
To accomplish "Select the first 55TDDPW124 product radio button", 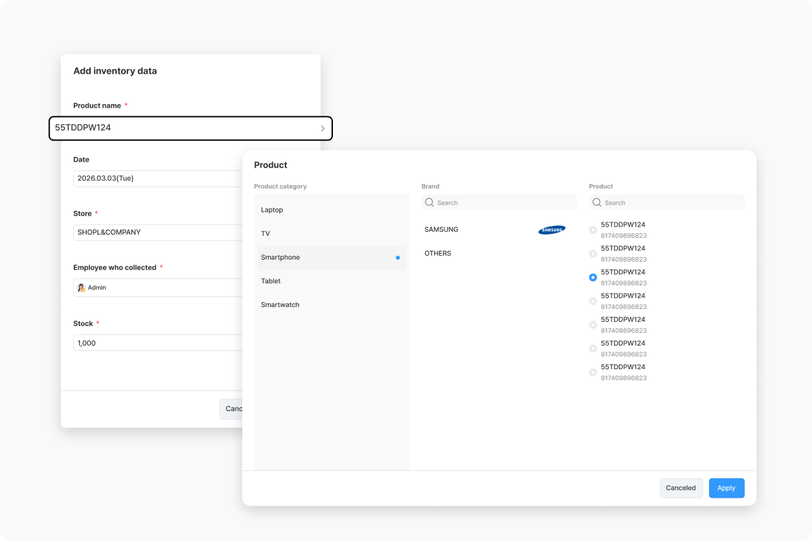I will click(593, 230).
